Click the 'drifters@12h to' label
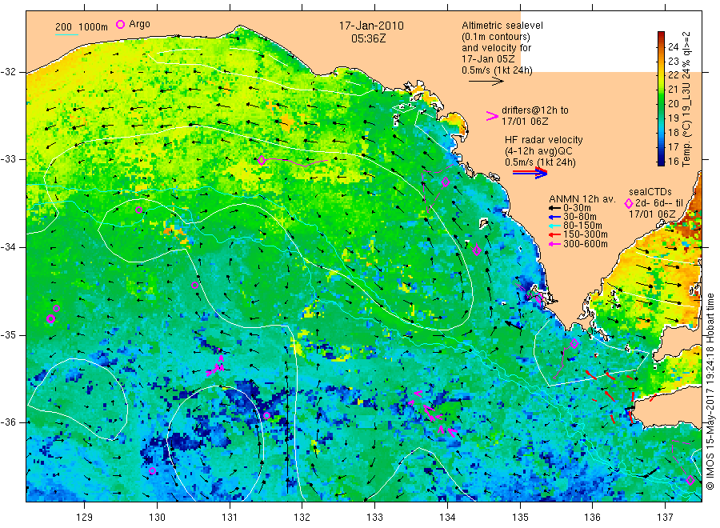 coord(535,110)
